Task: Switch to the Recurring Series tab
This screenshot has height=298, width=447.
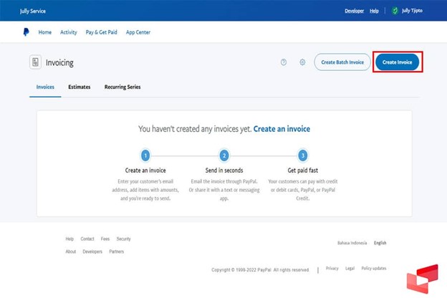Action: point(122,87)
